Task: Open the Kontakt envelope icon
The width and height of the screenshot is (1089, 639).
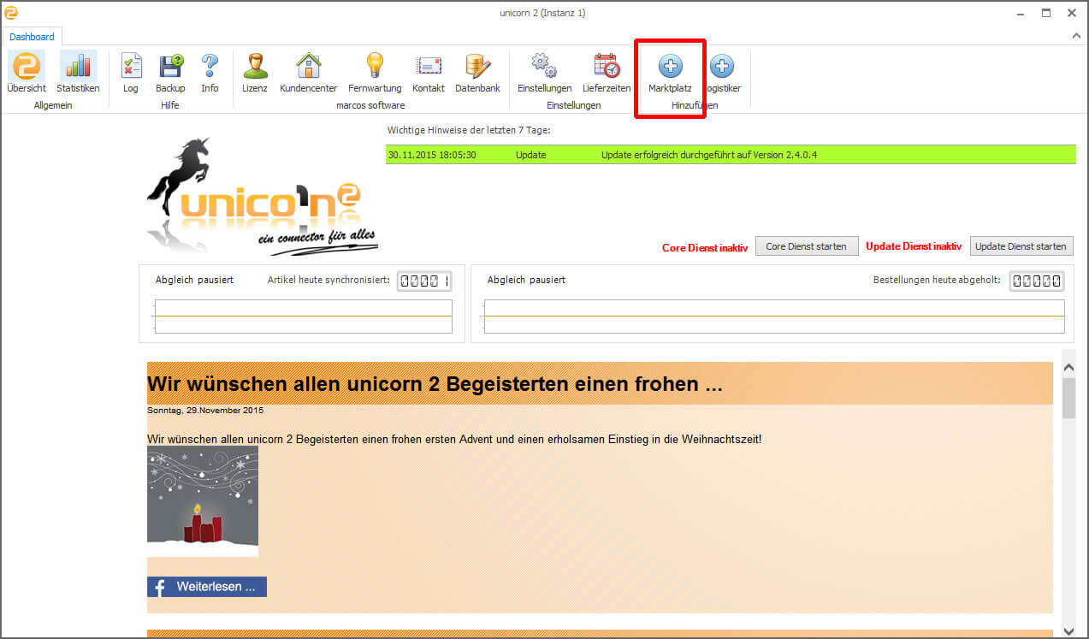Action: 428,67
